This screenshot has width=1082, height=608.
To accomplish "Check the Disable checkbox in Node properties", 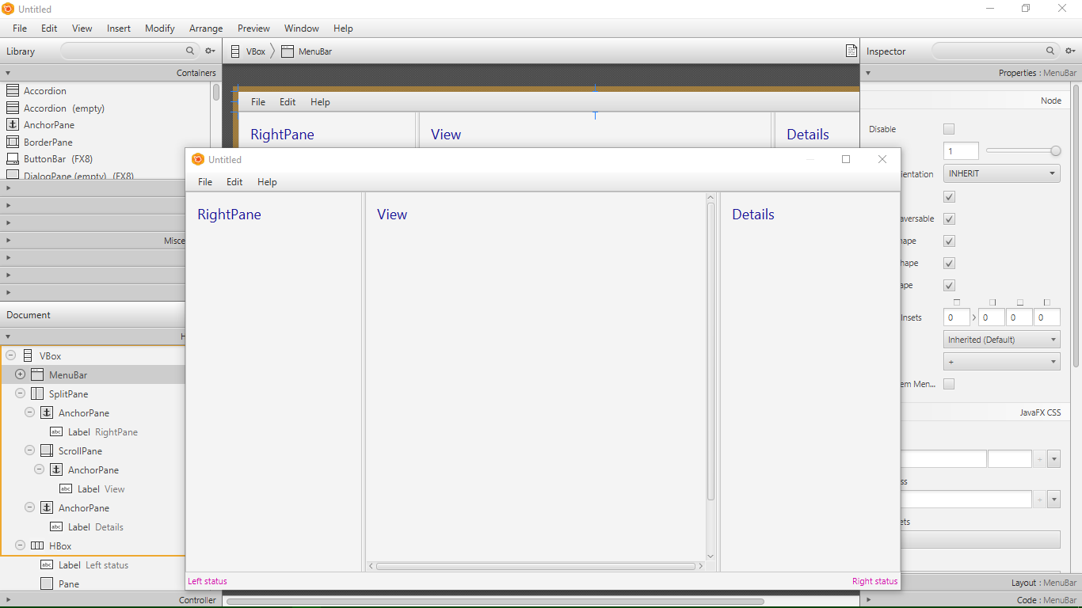I will pyautogui.click(x=948, y=128).
